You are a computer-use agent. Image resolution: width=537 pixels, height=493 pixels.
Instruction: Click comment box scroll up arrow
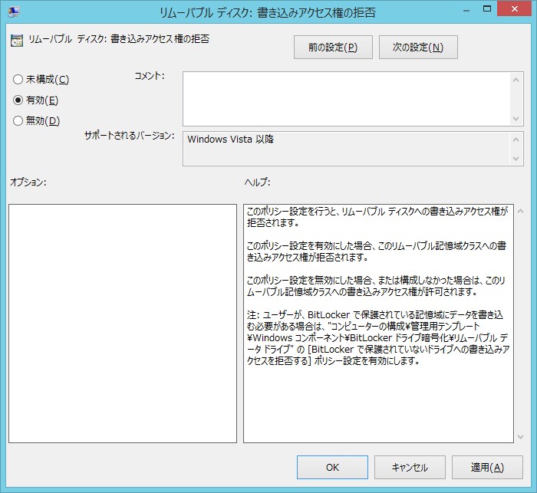[x=516, y=80]
